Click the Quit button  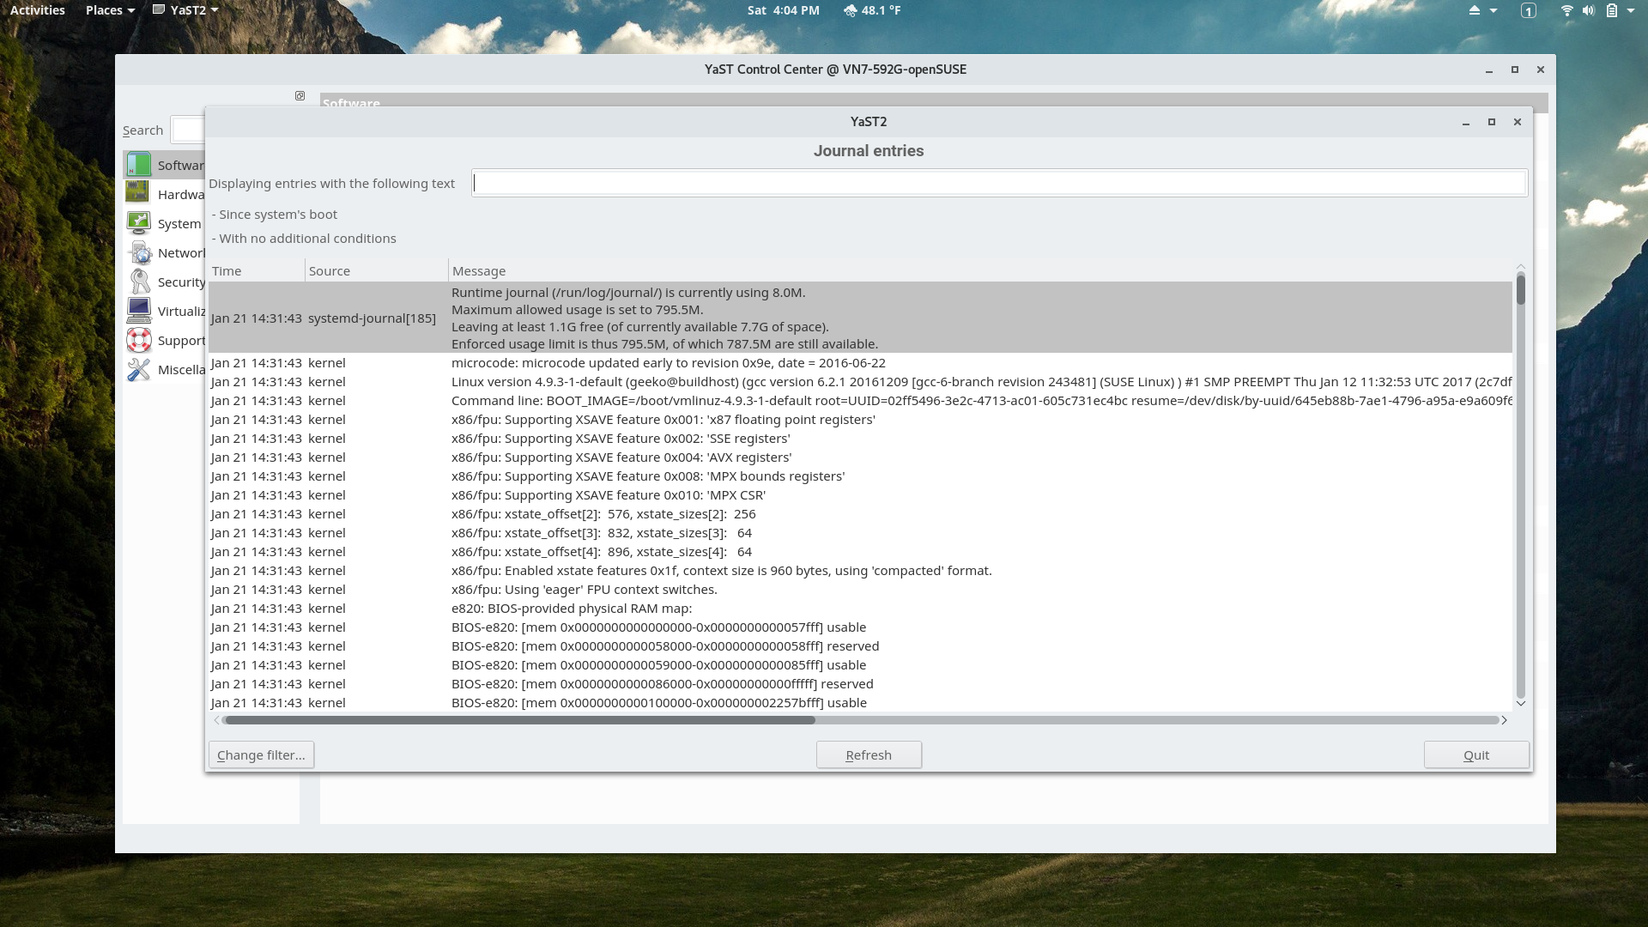click(1476, 754)
